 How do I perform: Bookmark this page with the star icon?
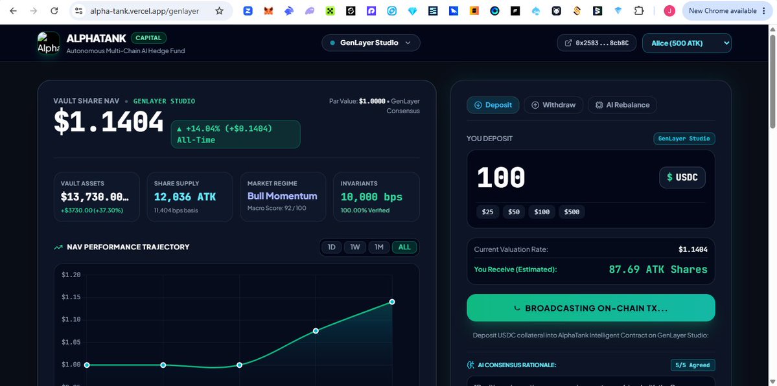220,10
